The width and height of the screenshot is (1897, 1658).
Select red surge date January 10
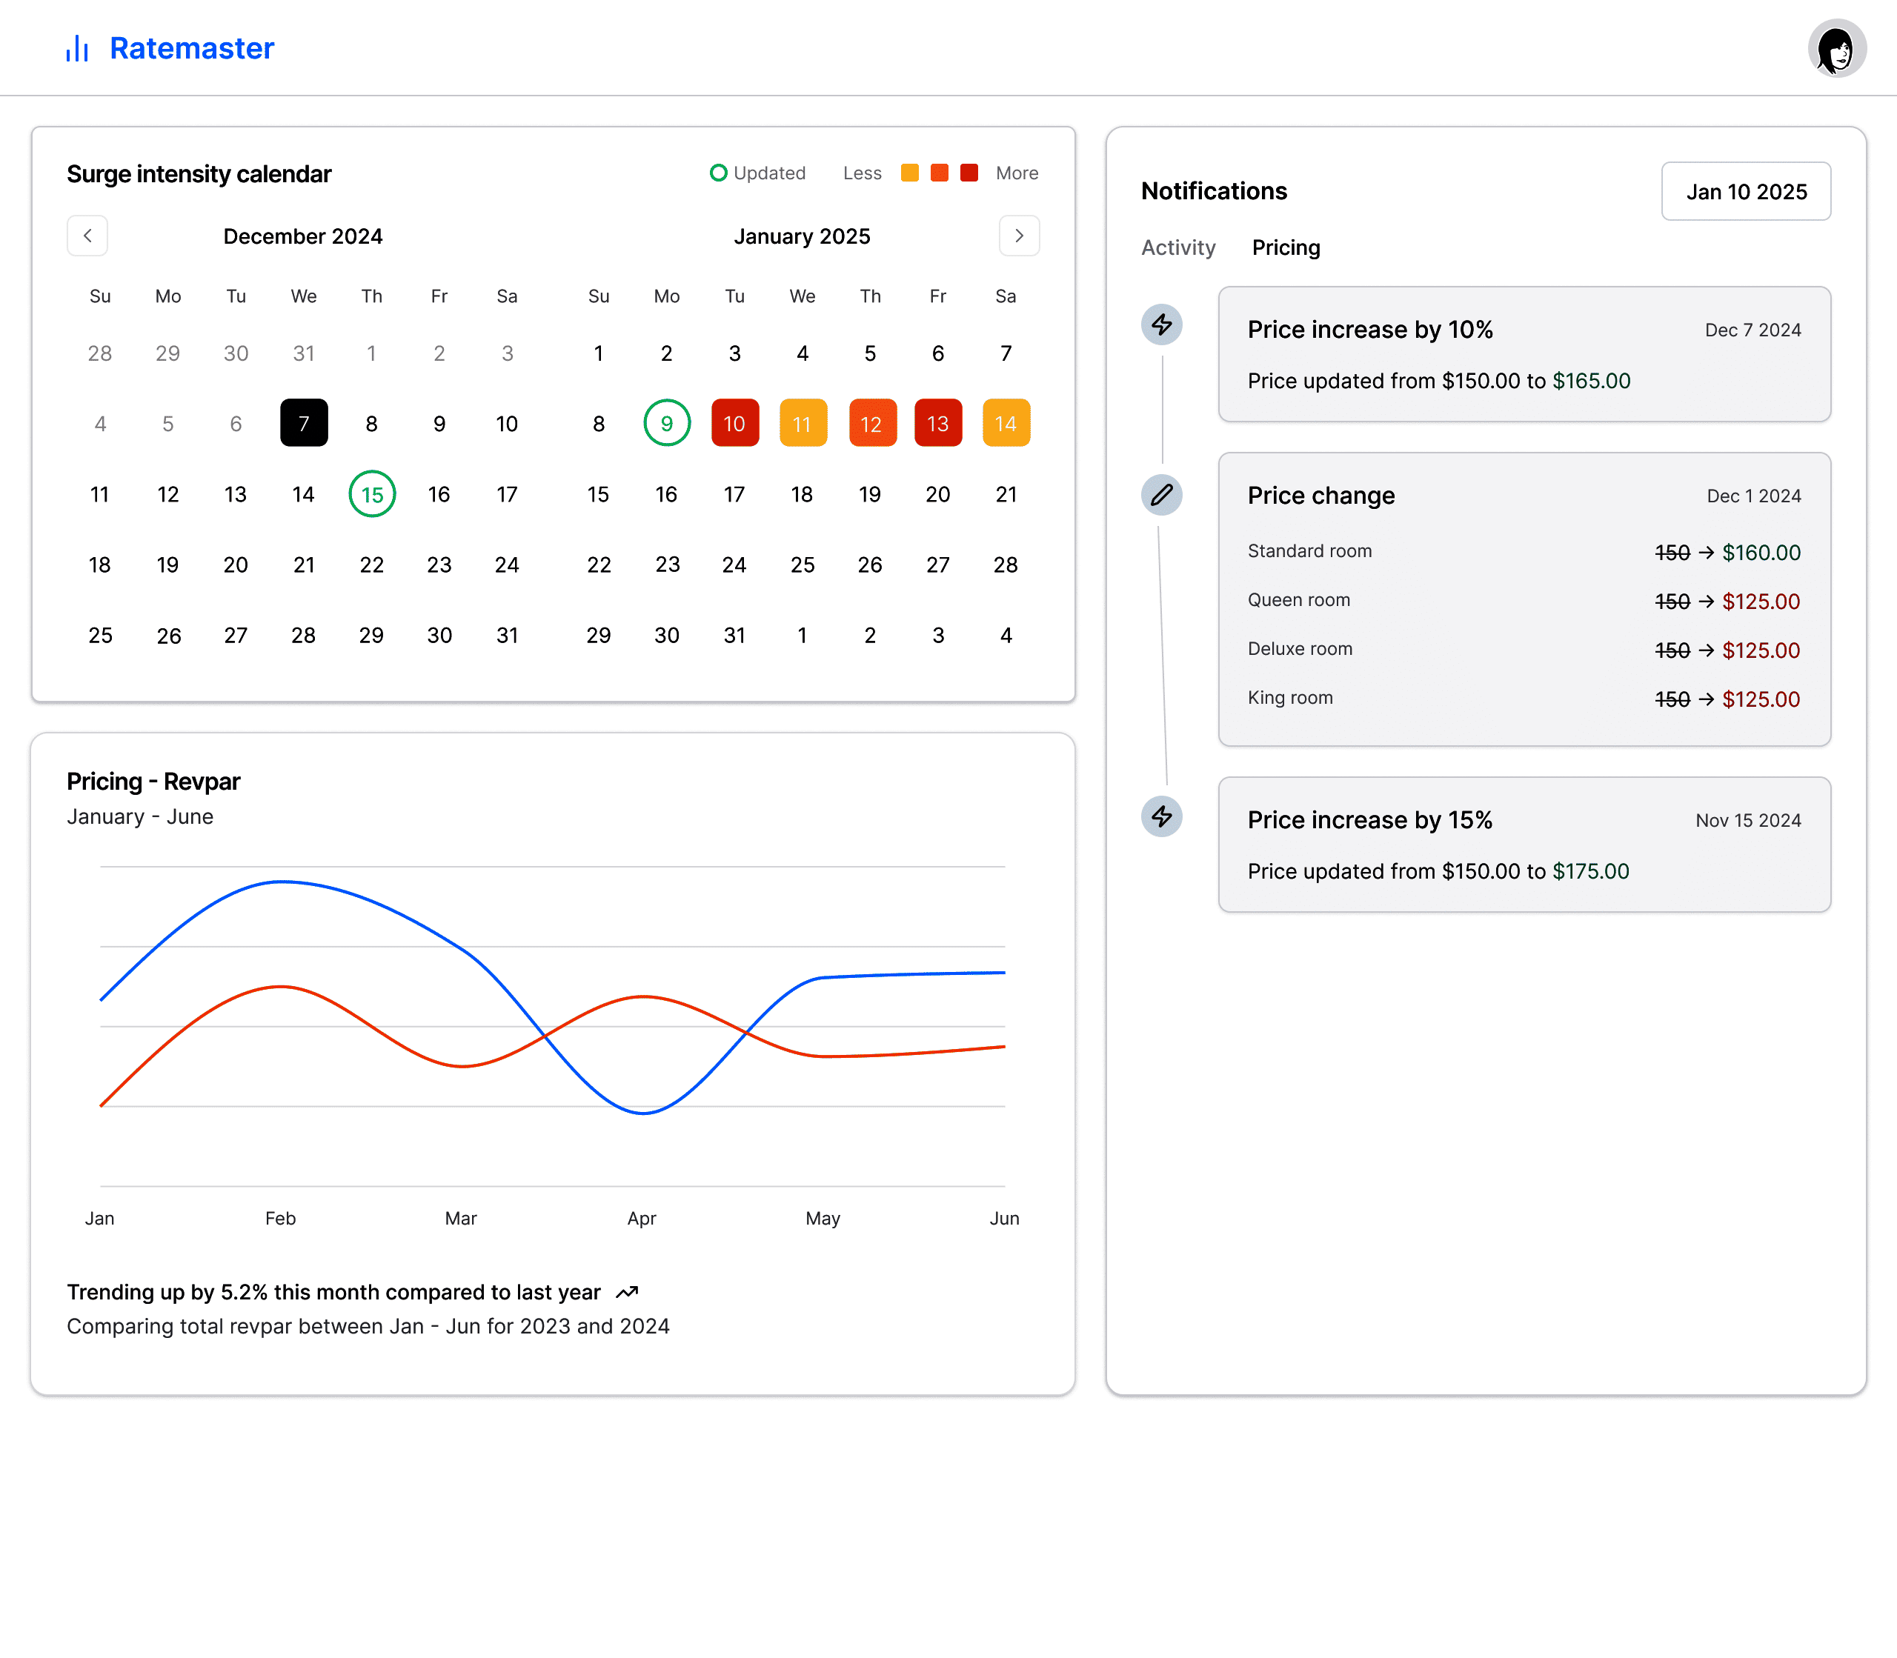pos(735,424)
